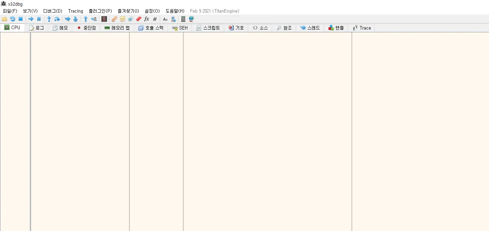Switch to the 로그 tab
The width and height of the screenshot is (489, 231).
point(37,28)
